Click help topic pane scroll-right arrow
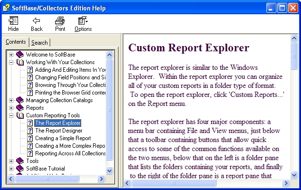This screenshot has height=190, width=301. pos(286,183)
